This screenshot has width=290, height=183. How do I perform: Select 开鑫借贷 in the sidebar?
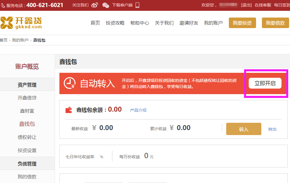pos(27,98)
